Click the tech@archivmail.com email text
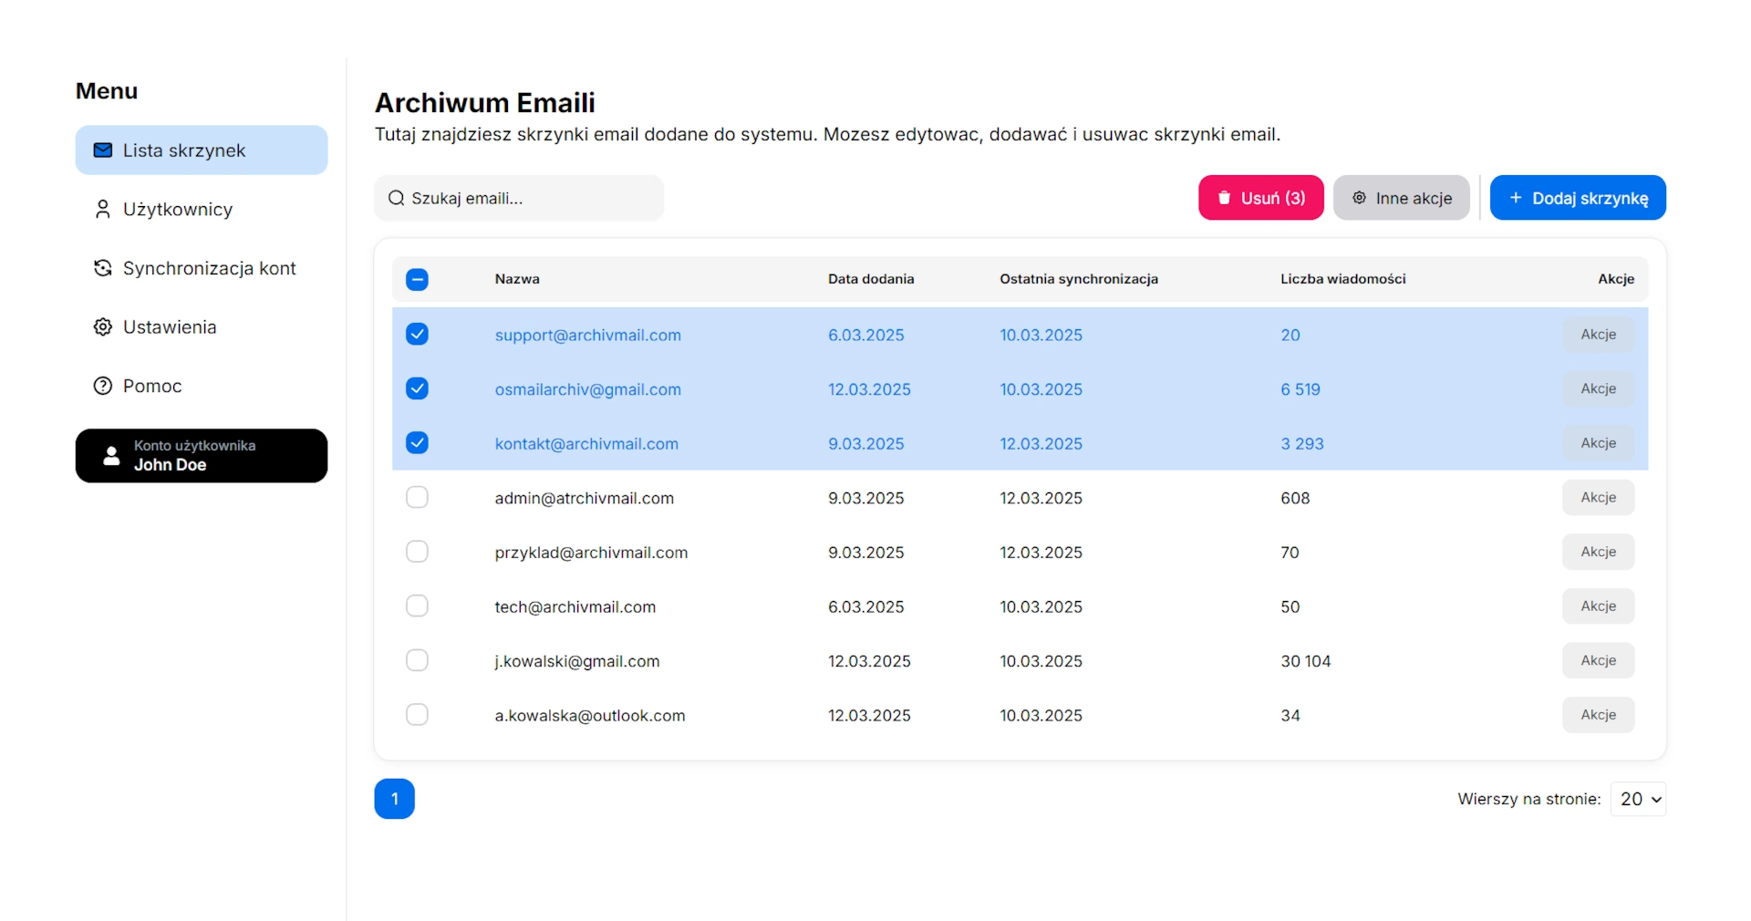Viewport: 1751px width, 921px height. click(575, 607)
